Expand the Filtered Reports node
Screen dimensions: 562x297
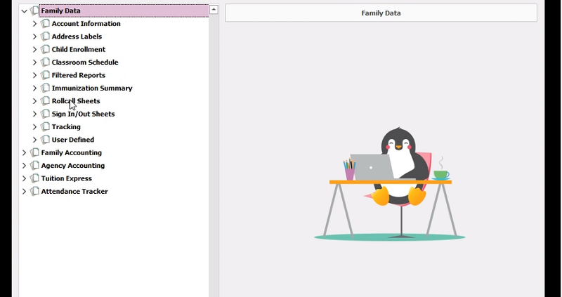point(34,75)
